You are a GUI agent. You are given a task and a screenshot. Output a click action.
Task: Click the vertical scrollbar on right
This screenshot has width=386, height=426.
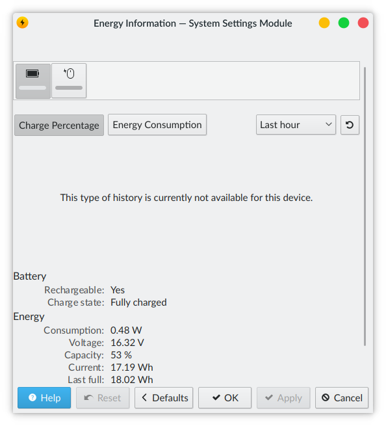pos(365,206)
